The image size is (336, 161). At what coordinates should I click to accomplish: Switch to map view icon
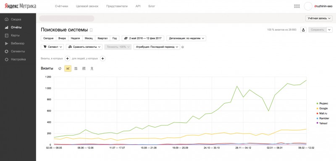click(92, 68)
